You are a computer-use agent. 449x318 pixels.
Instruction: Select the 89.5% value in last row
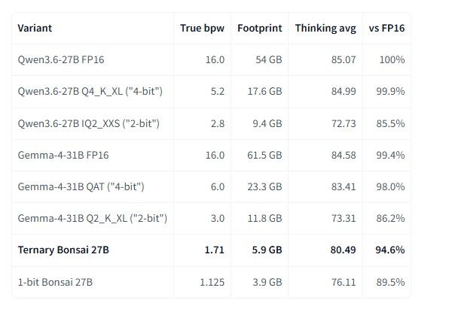[x=390, y=282]
